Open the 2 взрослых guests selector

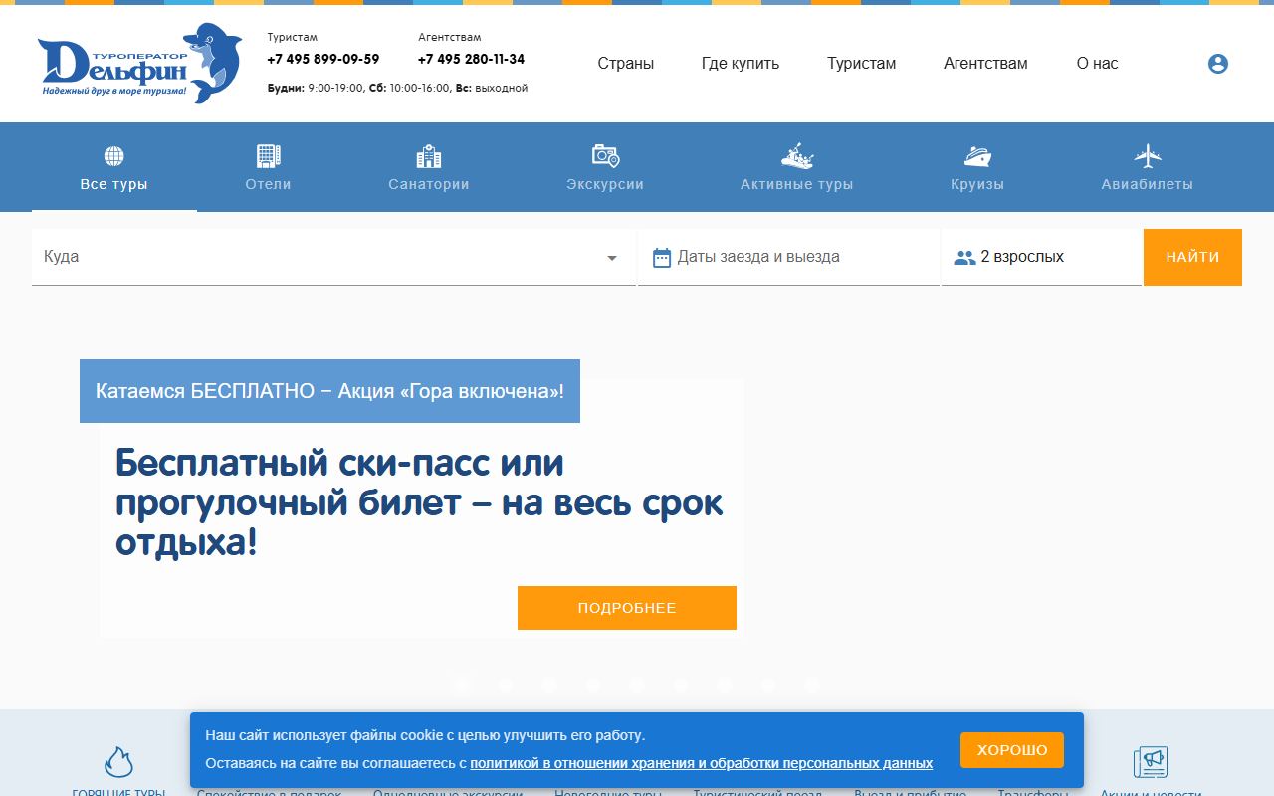pos(1041,257)
